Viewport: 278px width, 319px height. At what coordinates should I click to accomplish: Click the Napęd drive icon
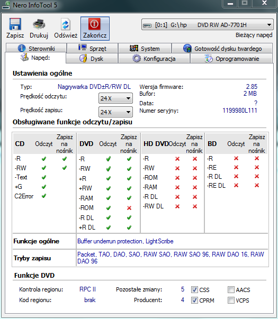24,57
